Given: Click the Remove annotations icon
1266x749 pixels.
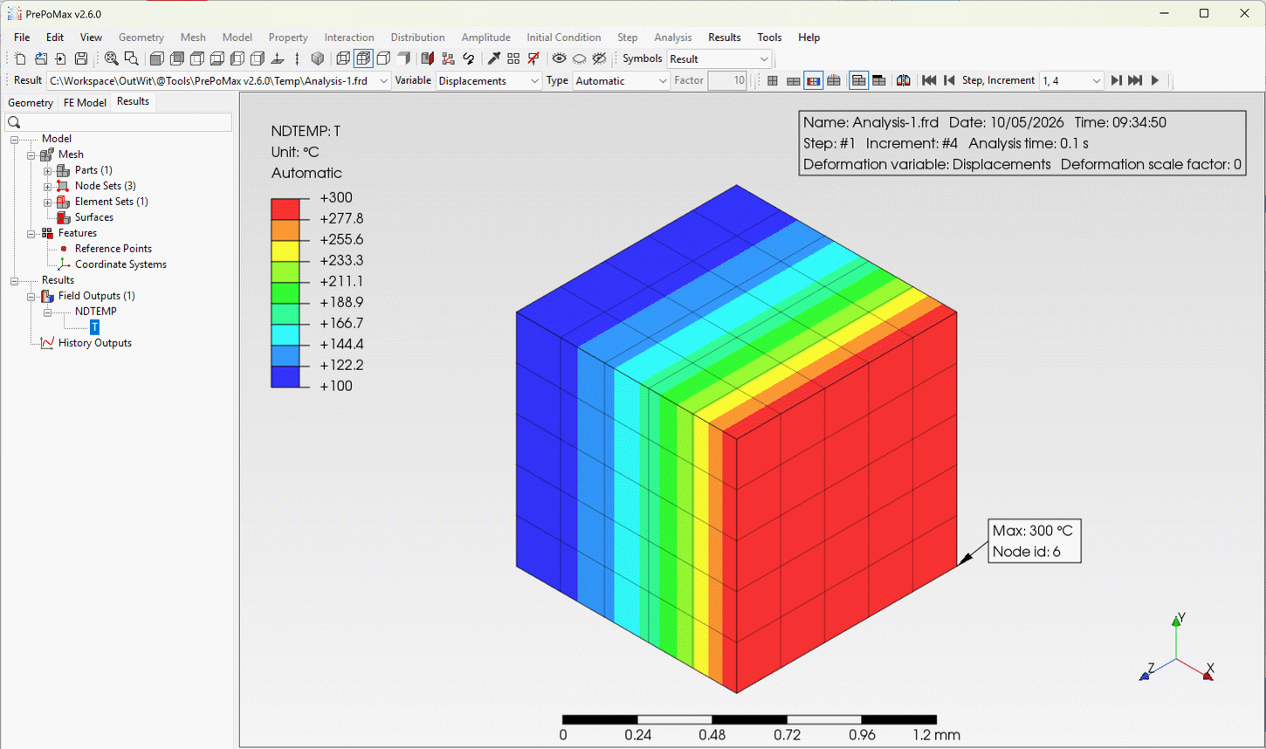Looking at the screenshot, I should click(533, 58).
